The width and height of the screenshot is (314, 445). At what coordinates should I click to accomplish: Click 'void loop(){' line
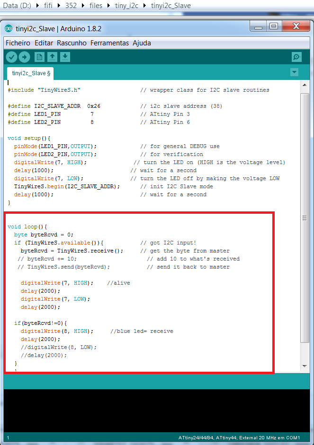pyautogui.click(x=27, y=227)
